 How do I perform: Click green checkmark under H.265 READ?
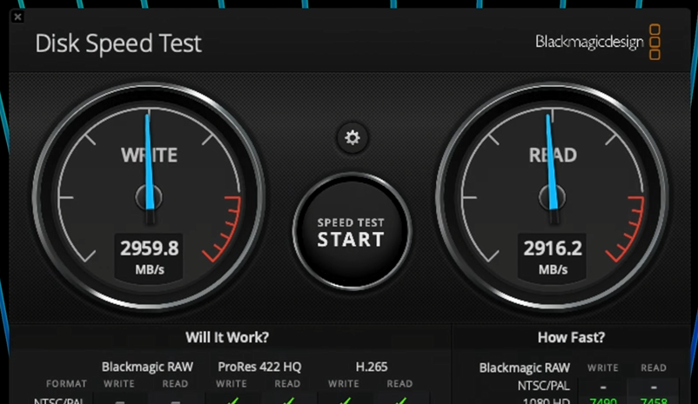tap(400, 401)
